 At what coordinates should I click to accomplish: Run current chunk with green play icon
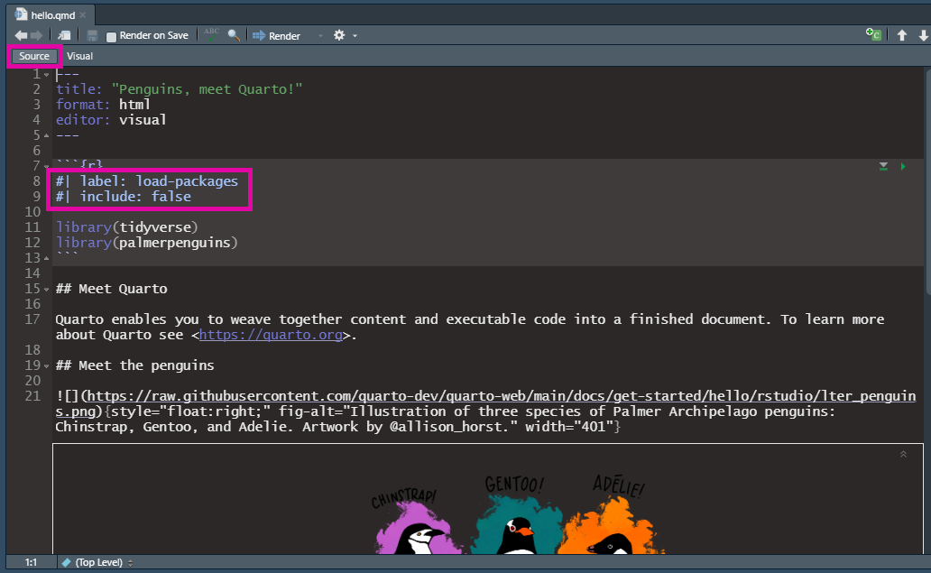coord(903,166)
